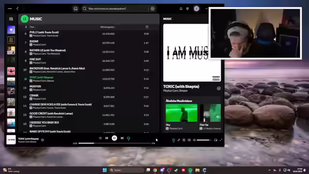Show hidden system tray icons

[269, 170]
